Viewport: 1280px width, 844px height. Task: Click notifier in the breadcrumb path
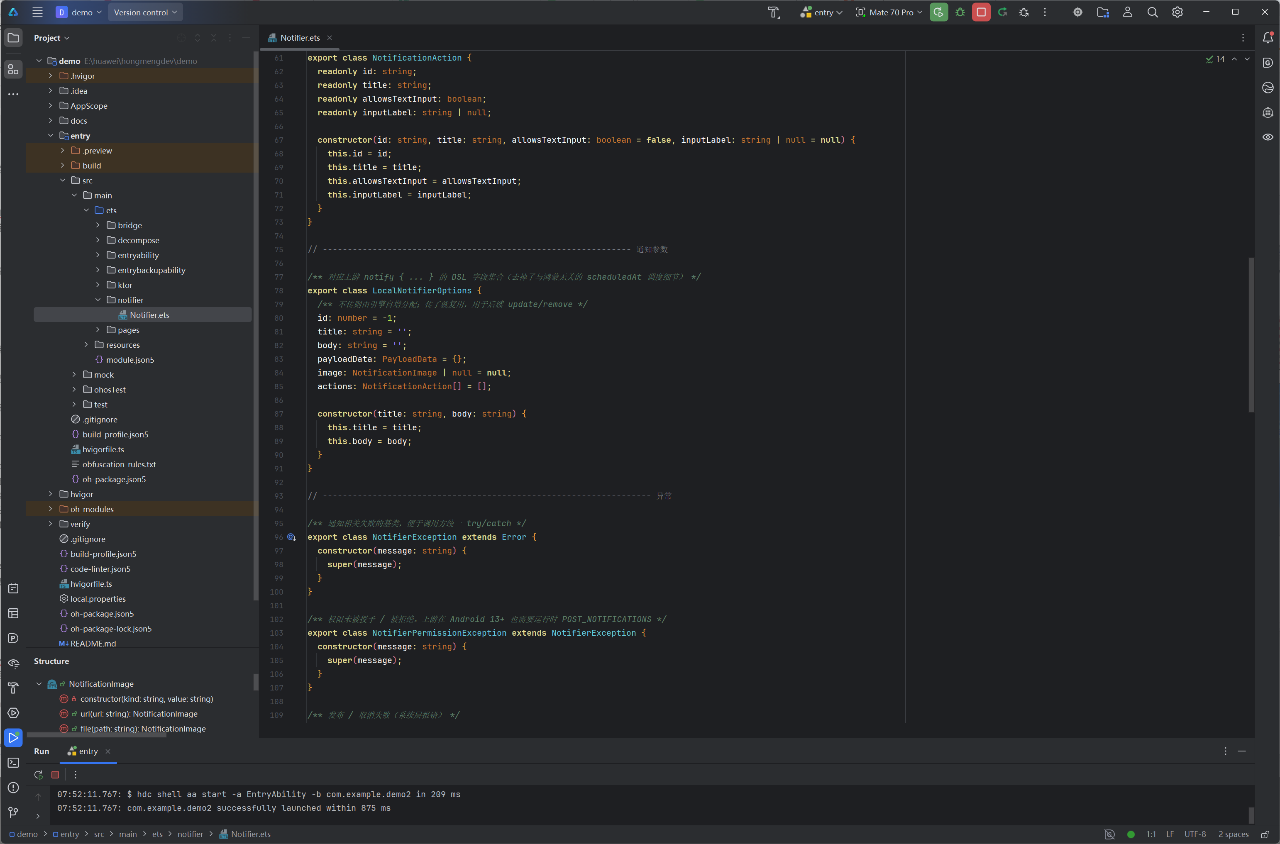191,834
